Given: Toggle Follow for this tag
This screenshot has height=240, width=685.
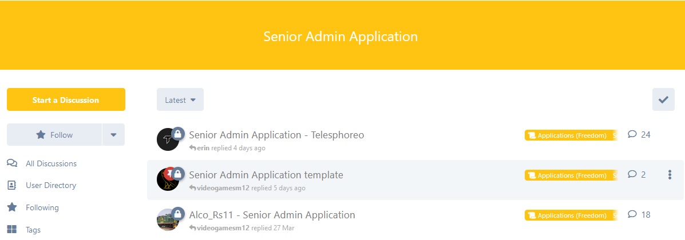Looking at the screenshot, I should point(54,135).
